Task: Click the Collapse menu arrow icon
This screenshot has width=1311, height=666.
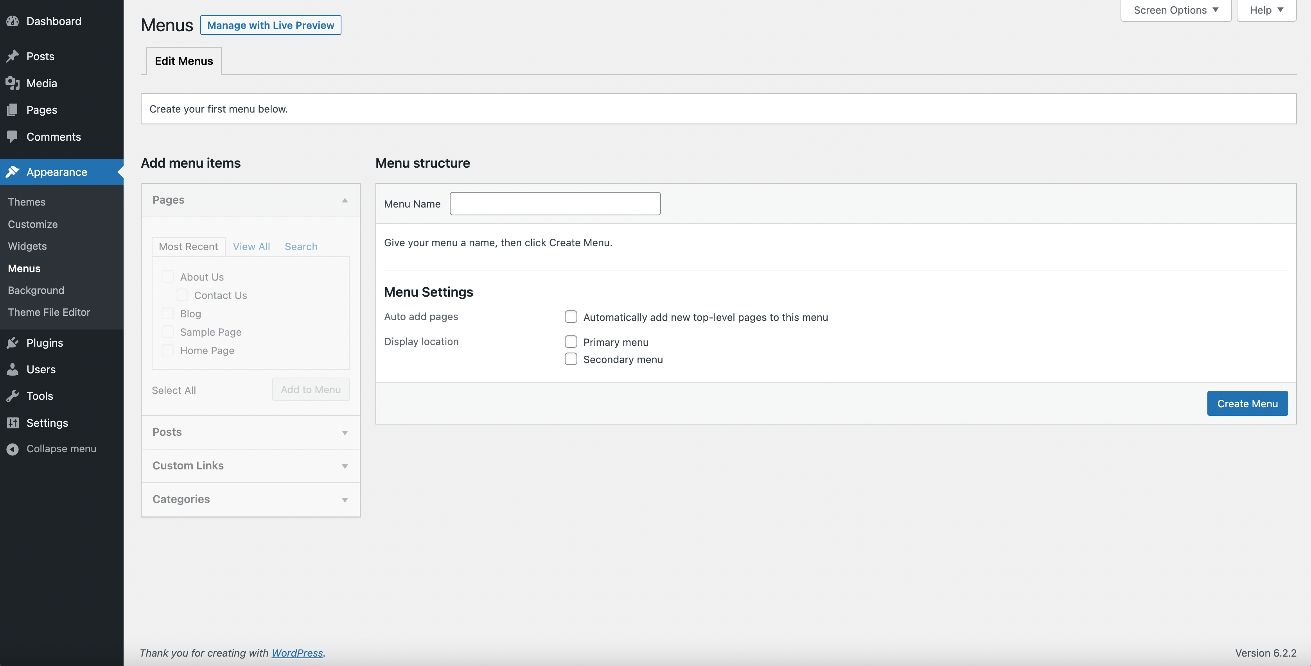Action: [13, 449]
